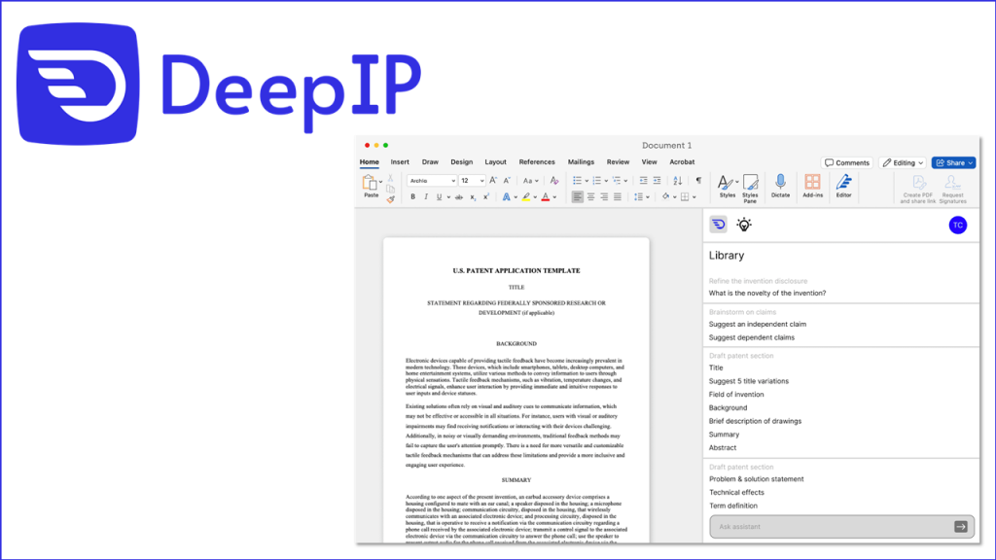Screen dimensions: 996x560
Task: Open the DeepIP library panel icon
Action: tap(718, 225)
